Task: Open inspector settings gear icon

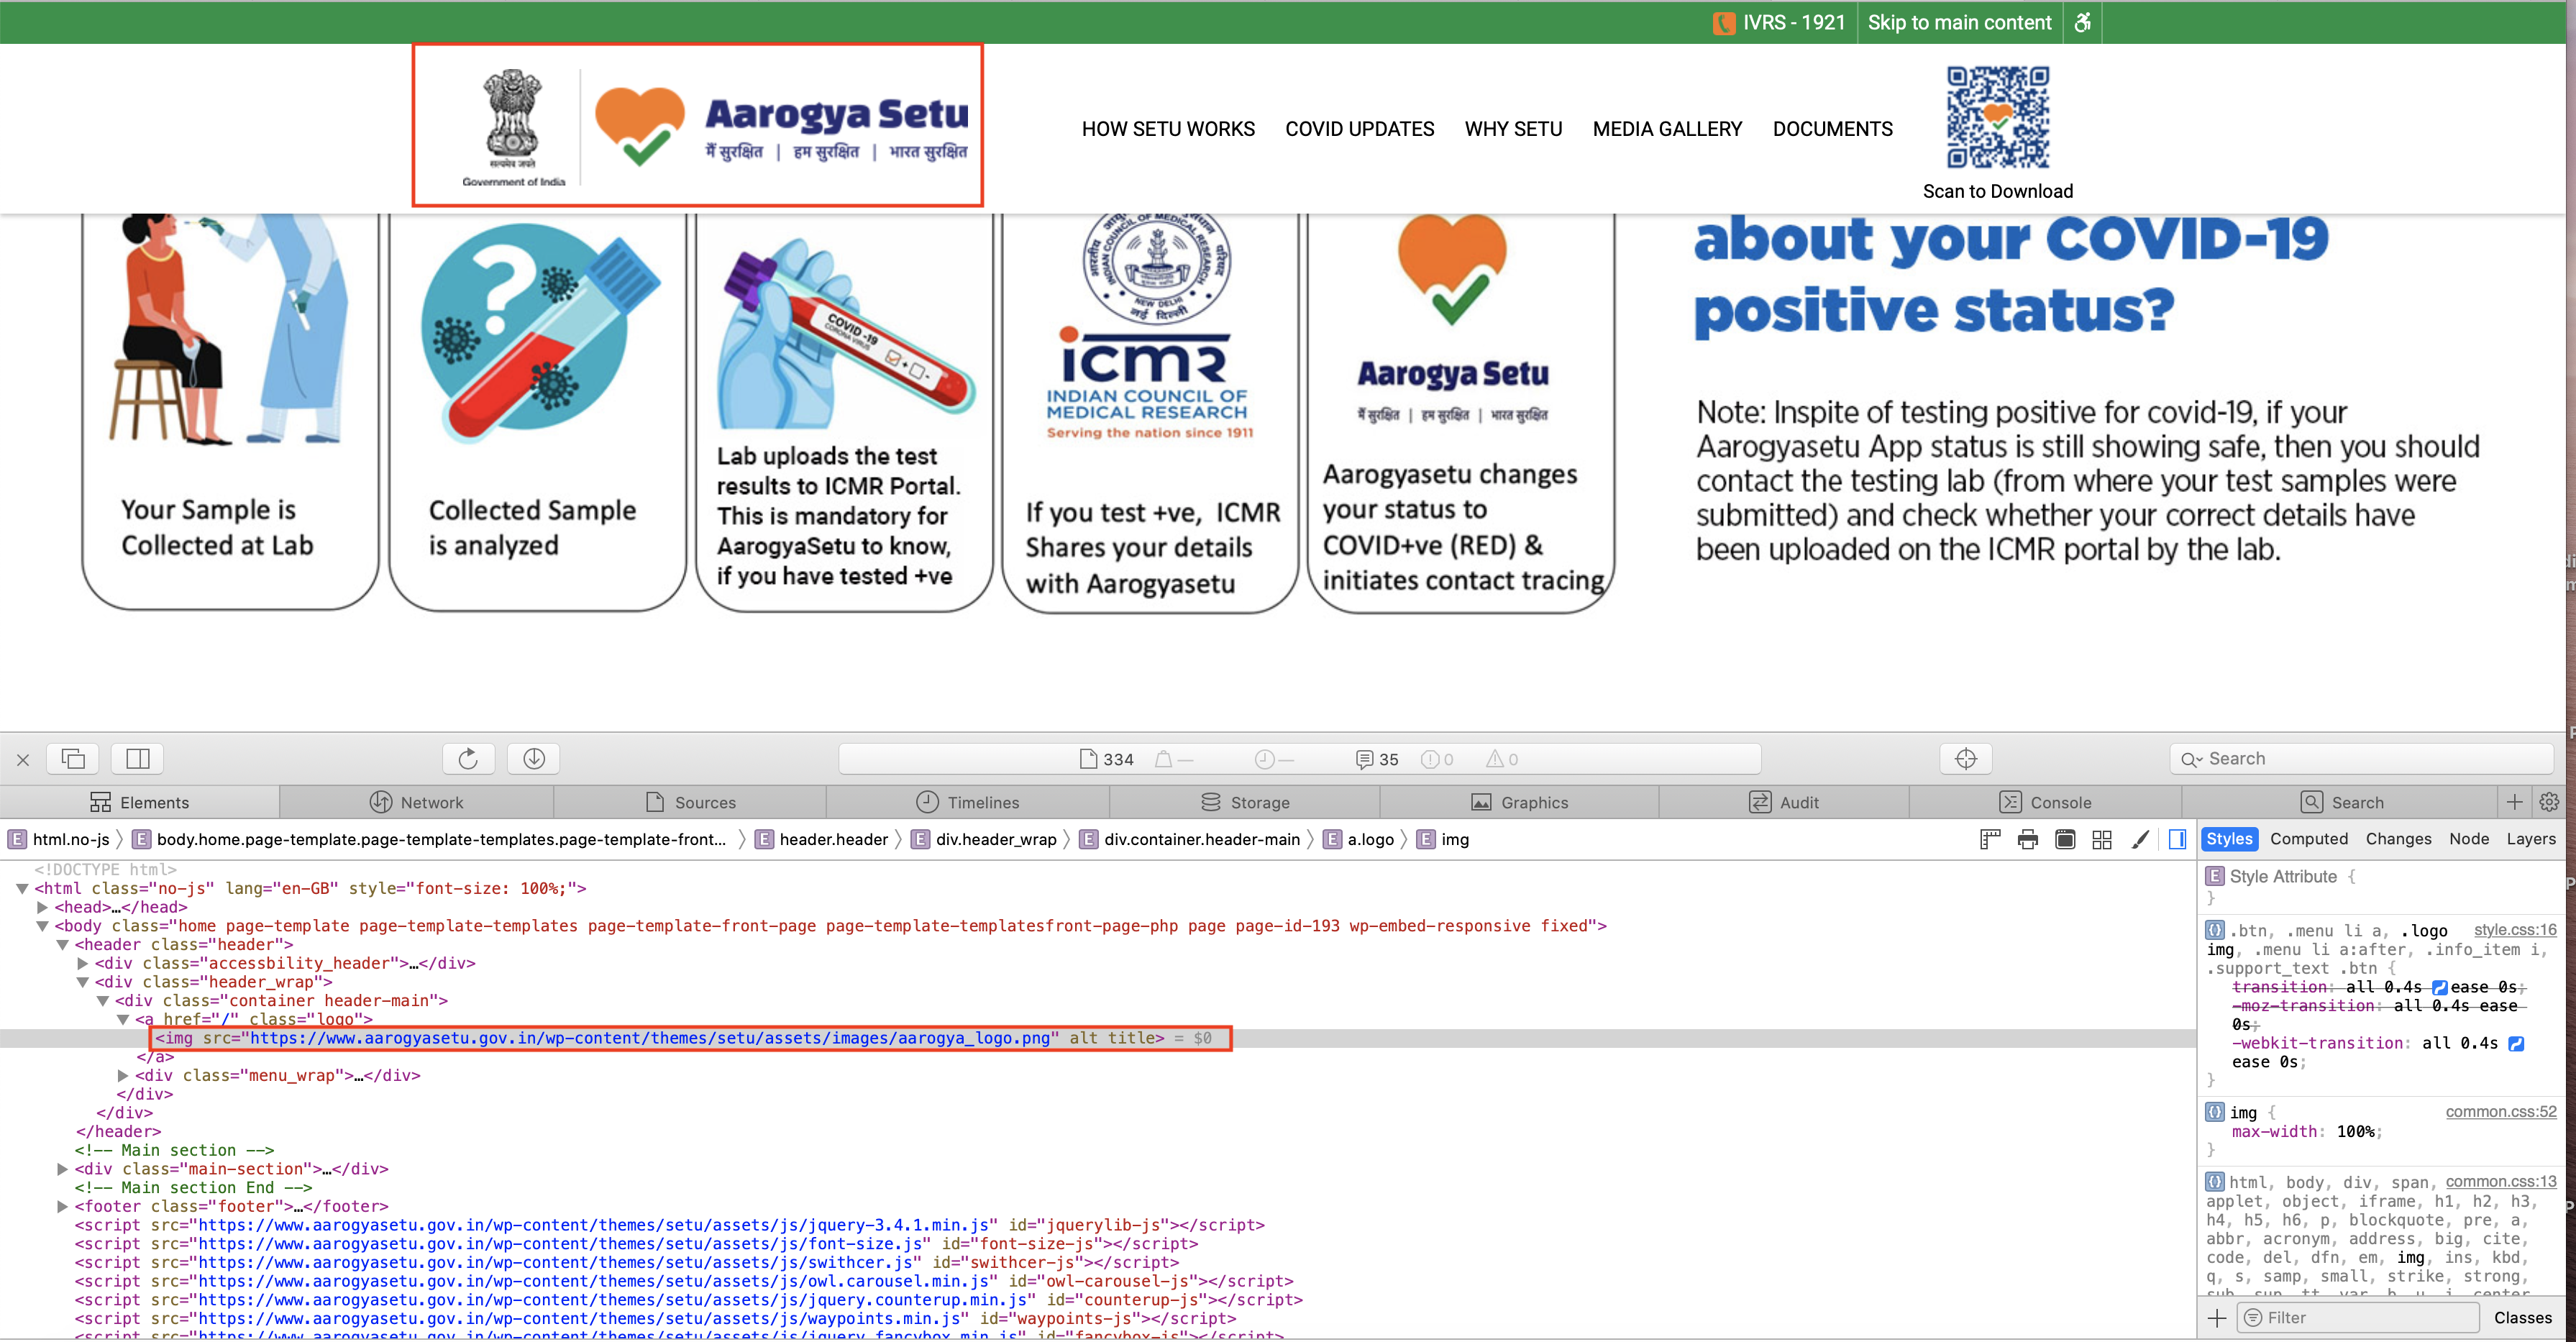Action: [2549, 802]
